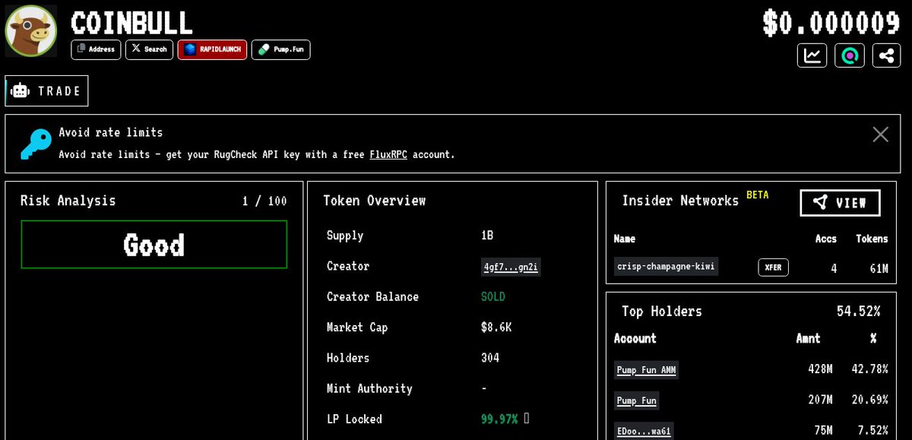The width and height of the screenshot is (912, 440).
Task: View the Insider Networks graph
Action: coord(840,203)
